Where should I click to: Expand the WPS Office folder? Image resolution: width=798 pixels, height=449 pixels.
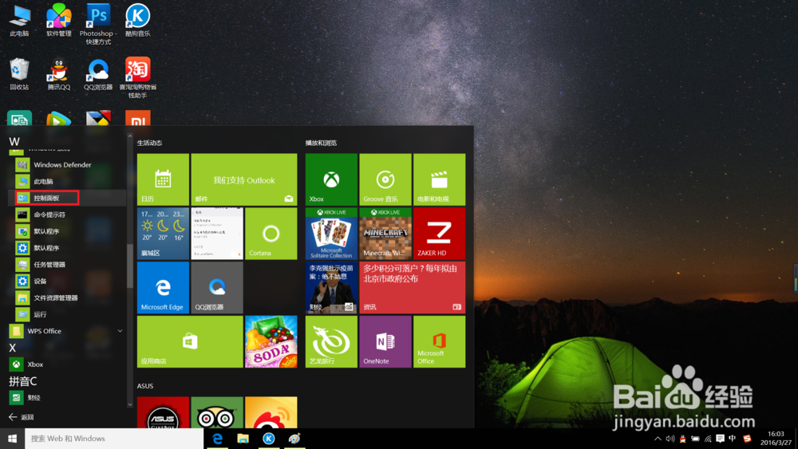pyautogui.click(x=67, y=331)
